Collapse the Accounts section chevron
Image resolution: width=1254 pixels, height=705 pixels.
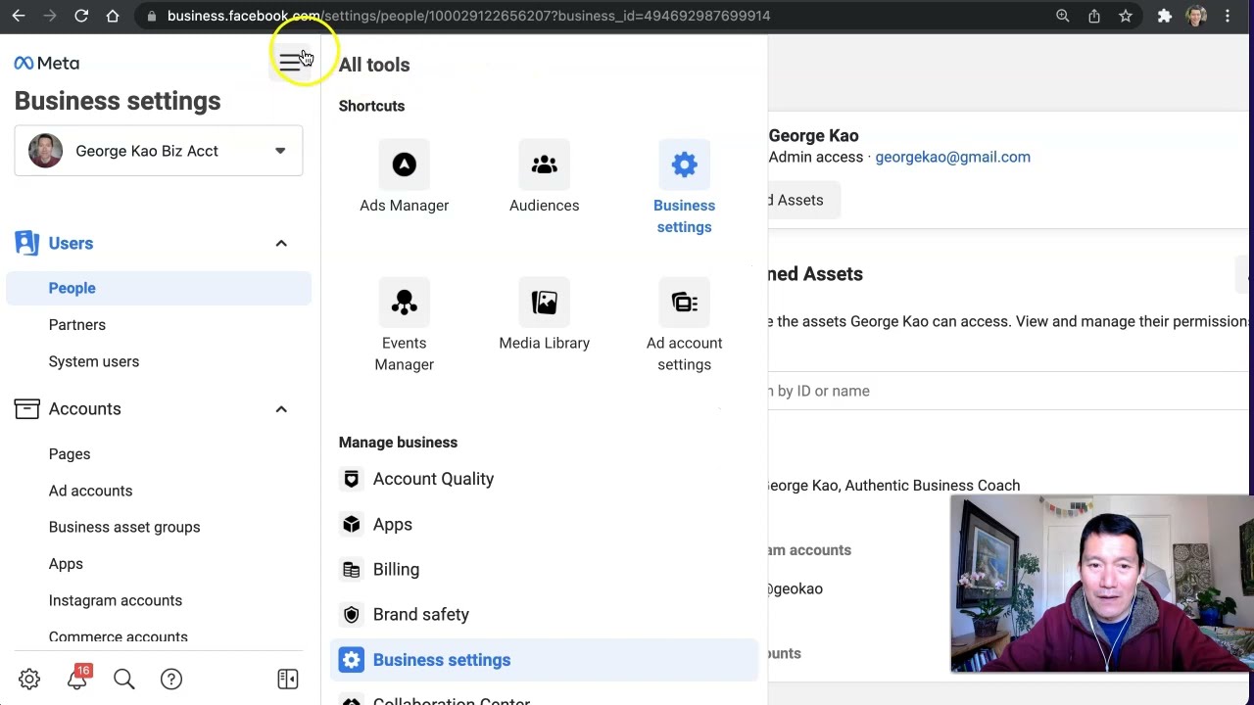[281, 408]
